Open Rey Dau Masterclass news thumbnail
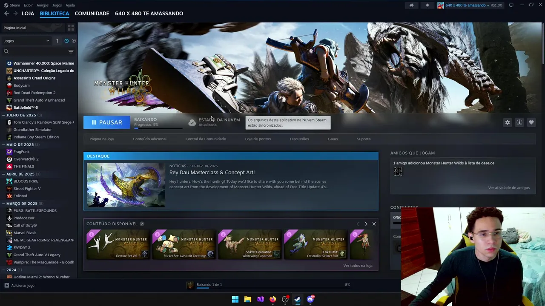The image size is (545, 306). click(x=126, y=185)
